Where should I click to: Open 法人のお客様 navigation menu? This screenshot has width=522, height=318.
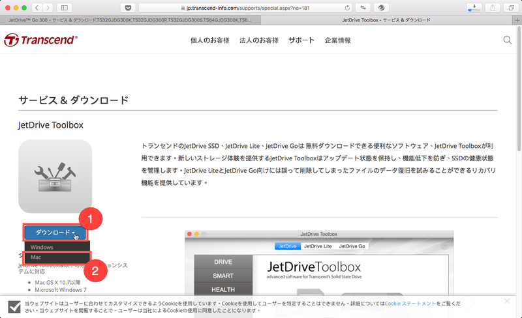[259, 40]
